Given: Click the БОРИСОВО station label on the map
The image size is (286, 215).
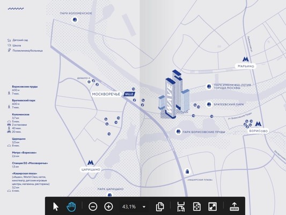Looking at the screenshot, I should tap(258, 131).
